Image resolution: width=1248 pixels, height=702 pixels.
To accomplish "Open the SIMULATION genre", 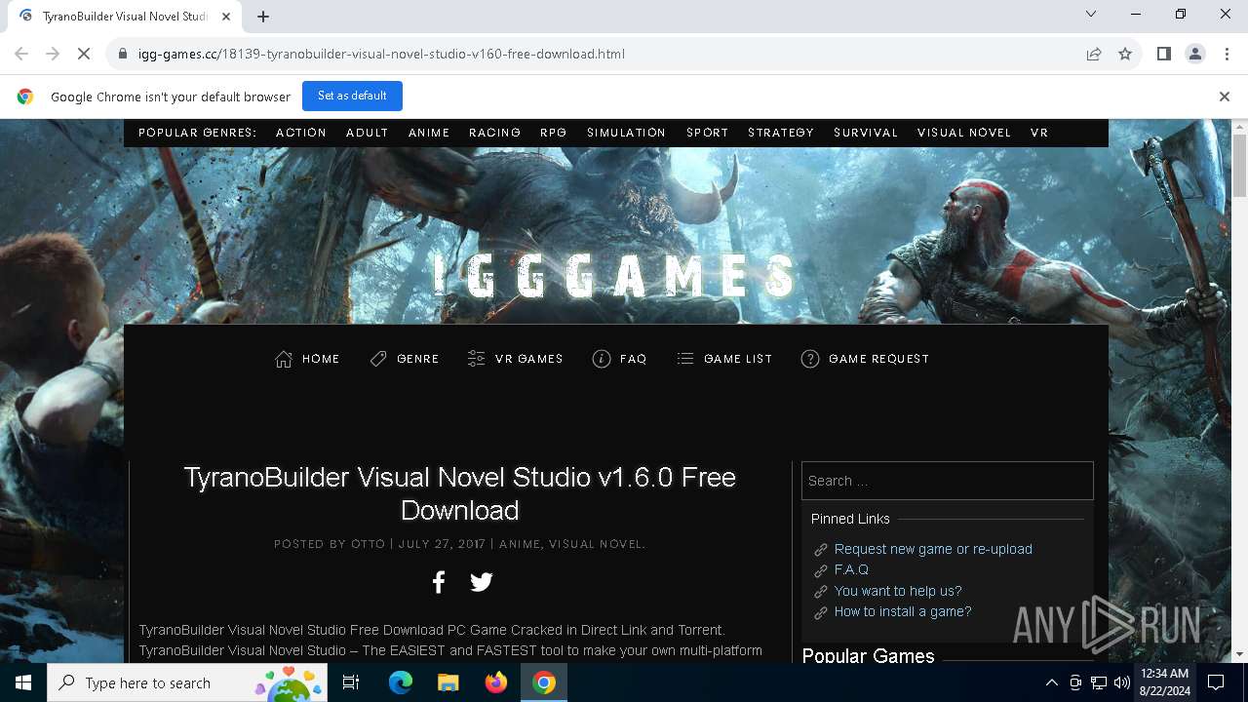I will click(x=626, y=133).
